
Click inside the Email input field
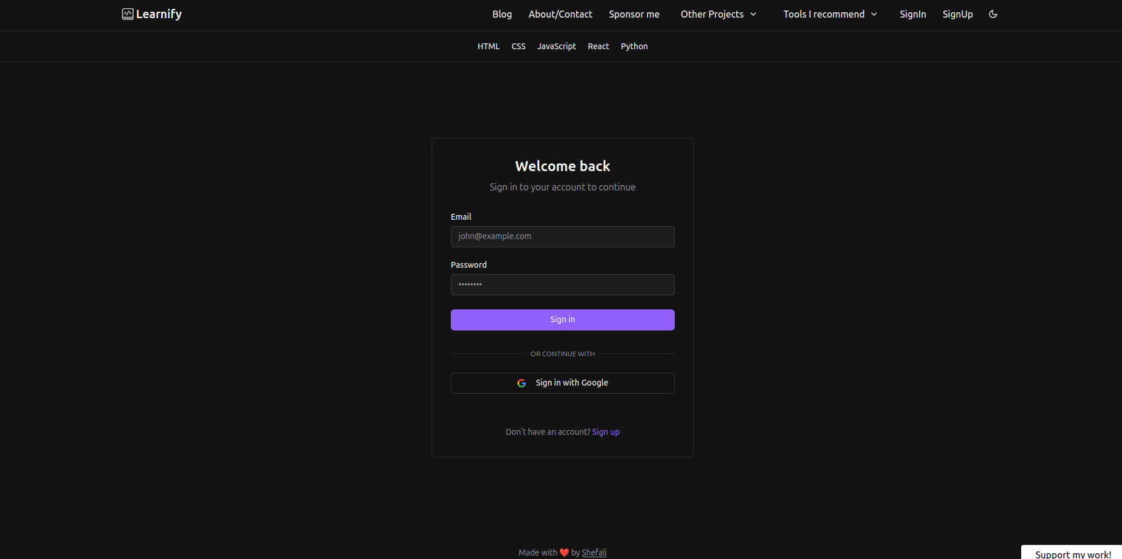[x=562, y=237]
